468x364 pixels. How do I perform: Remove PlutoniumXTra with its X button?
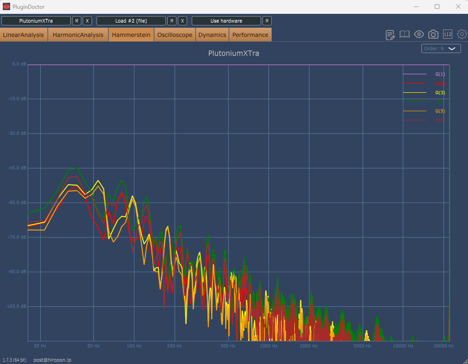tap(87, 21)
